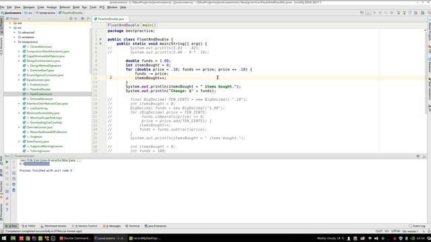Select CloneableLesson in project tree
The width and height of the screenshot is (431, 242).
40,46
